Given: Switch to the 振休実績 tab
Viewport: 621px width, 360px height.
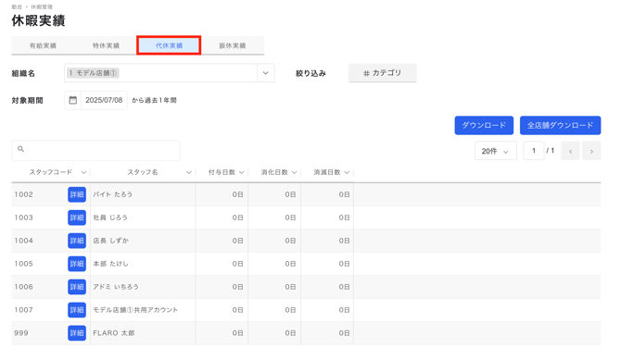Looking at the screenshot, I should click(233, 45).
